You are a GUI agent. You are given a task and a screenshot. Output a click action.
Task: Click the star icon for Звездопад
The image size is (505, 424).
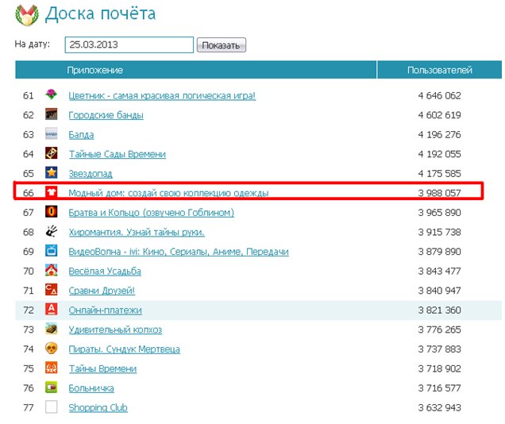point(51,172)
